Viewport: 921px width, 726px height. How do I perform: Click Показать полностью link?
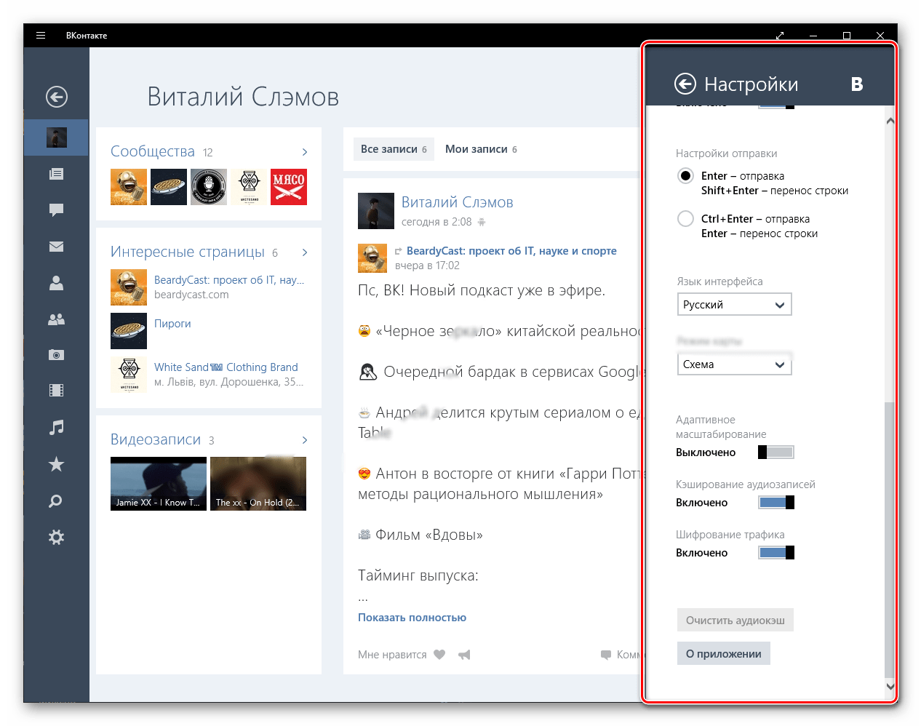pos(412,618)
